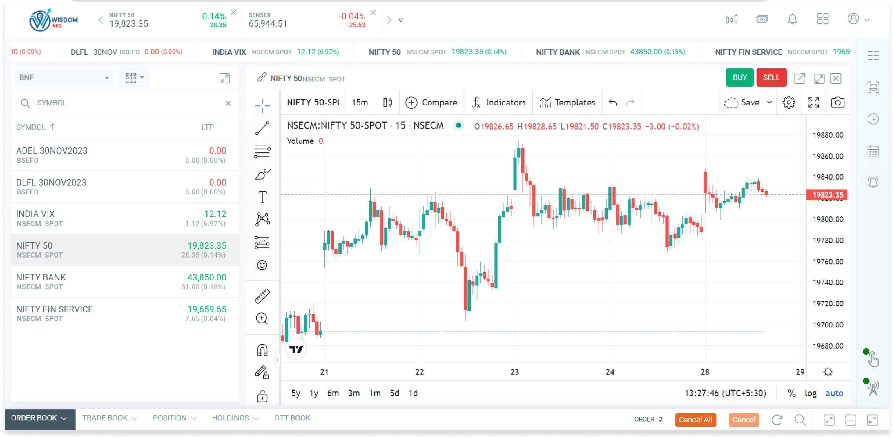Expand the Save layout dropdown arrow
The height and width of the screenshot is (439, 894).
click(x=769, y=102)
